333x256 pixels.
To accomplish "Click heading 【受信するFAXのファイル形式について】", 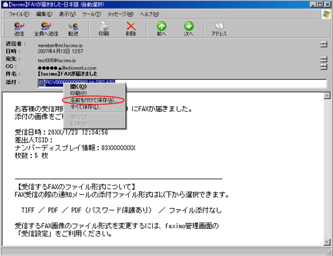I will [x=76, y=186].
